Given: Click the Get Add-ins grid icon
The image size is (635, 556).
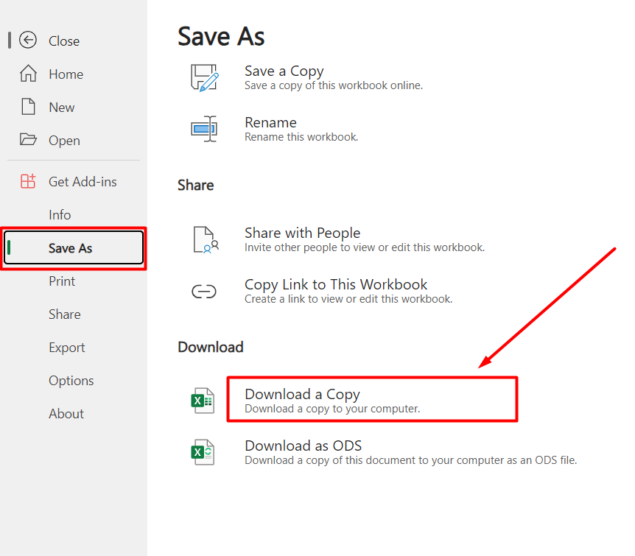Looking at the screenshot, I should 28,181.
